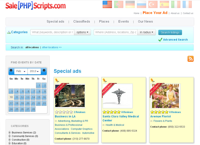Open the About us link
Viewport: 200px width, 145px height.
coord(175,13)
